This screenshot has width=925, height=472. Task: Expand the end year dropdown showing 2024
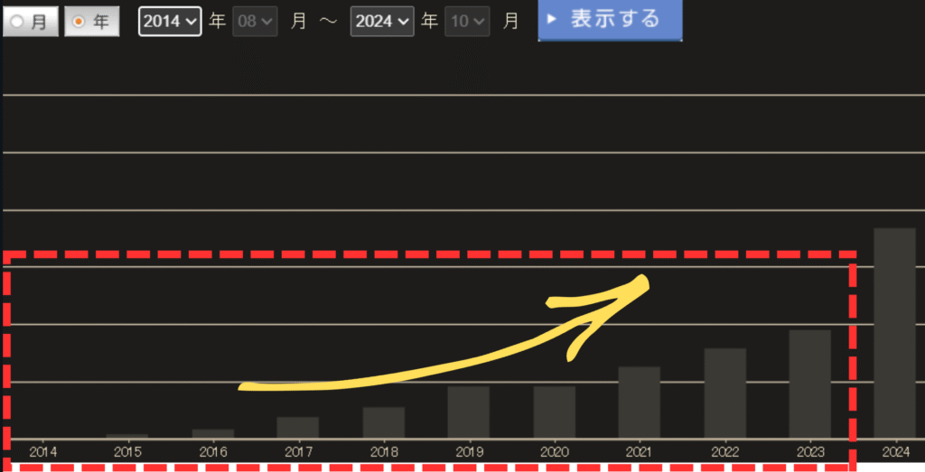click(x=382, y=22)
